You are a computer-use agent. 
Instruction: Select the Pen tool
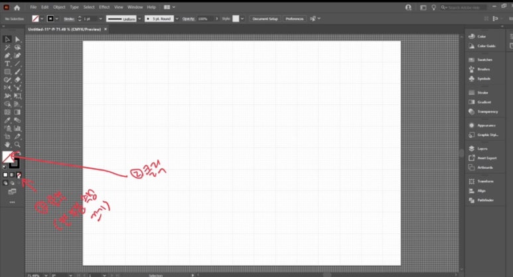7,56
